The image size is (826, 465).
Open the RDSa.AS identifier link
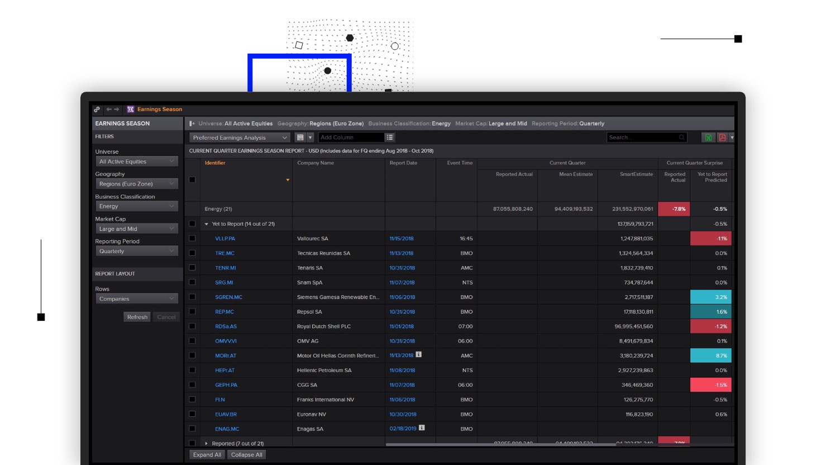(226, 326)
